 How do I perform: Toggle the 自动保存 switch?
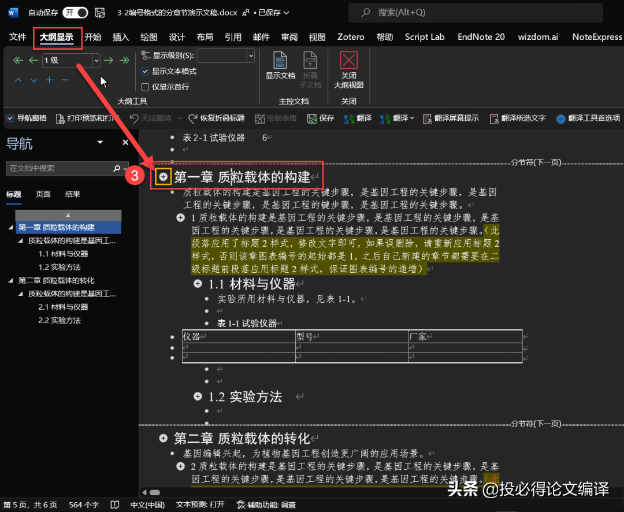click(x=75, y=12)
